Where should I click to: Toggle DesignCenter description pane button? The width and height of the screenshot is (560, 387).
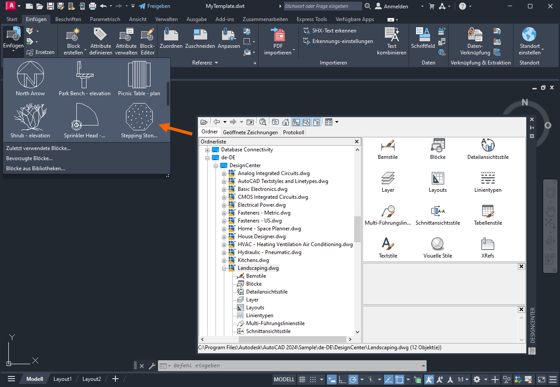point(316,122)
